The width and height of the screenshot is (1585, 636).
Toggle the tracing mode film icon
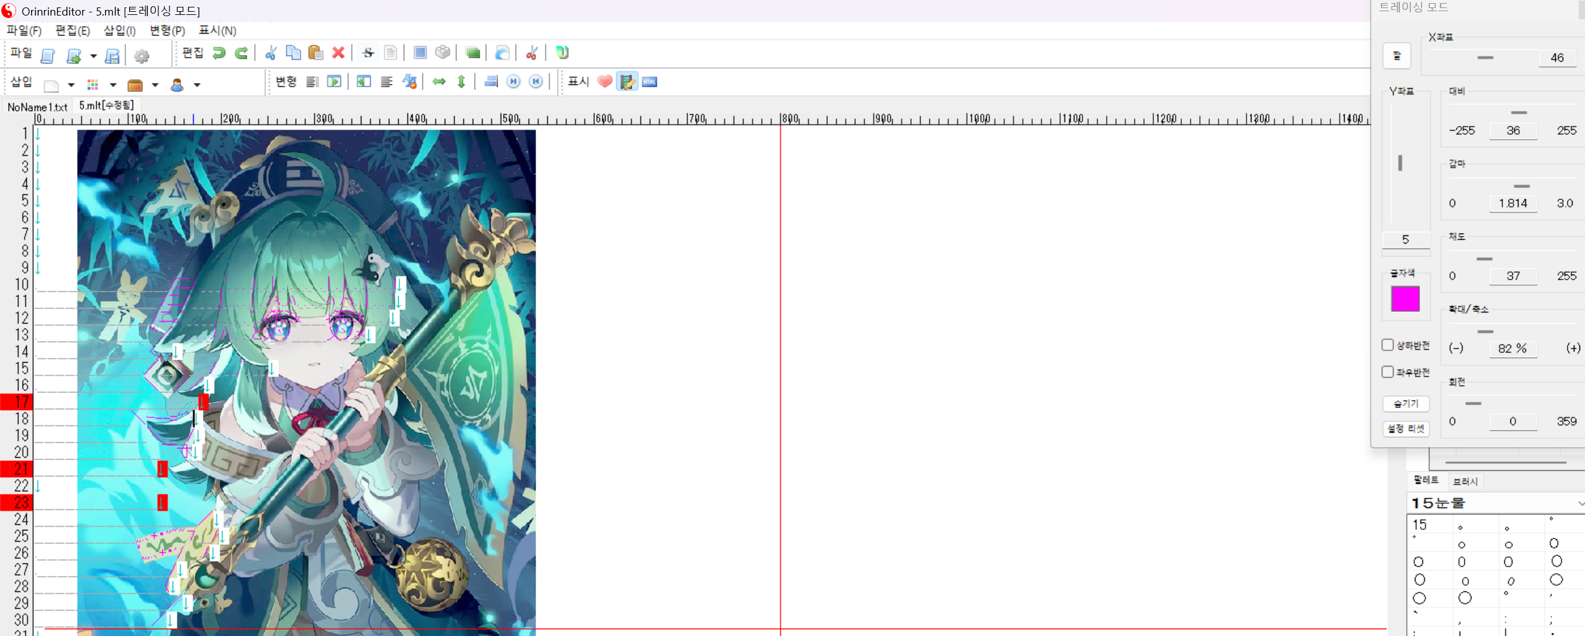pos(627,82)
